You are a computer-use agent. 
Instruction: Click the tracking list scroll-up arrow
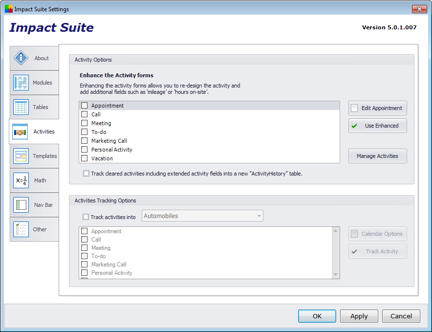click(336, 230)
